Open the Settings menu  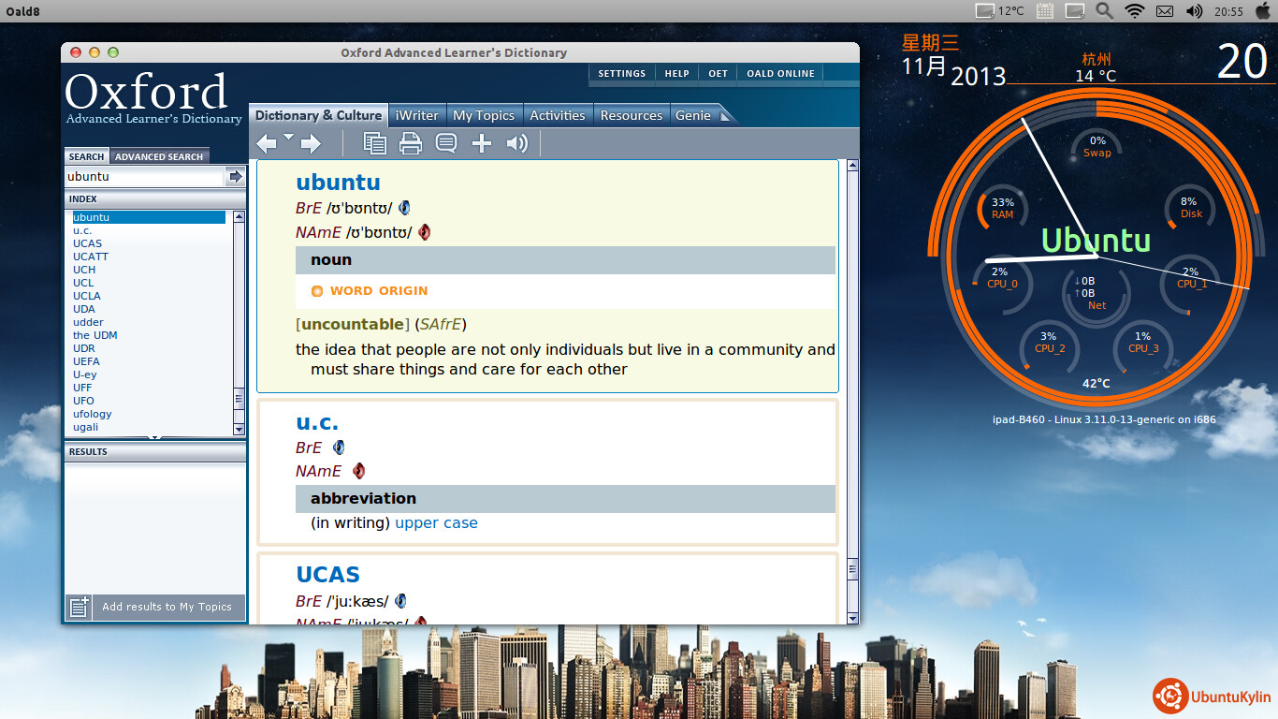click(x=621, y=74)
